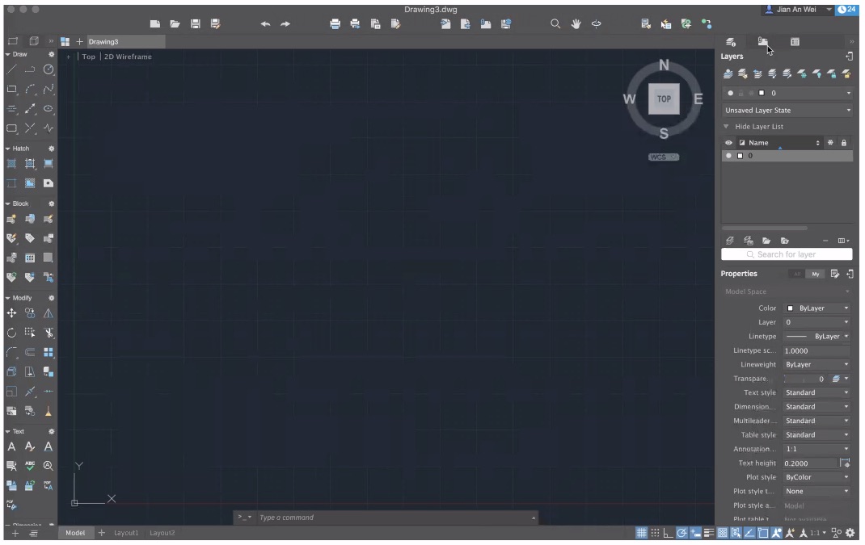The image size is (865, 545).
Task: Toggle Snap mode dots in status bar
Action: point(655,533)
